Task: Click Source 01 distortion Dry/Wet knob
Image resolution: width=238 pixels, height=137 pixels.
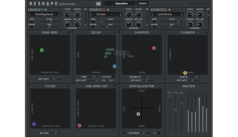Action: [77, 24]
